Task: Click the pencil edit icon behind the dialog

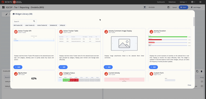Action: 6,14
